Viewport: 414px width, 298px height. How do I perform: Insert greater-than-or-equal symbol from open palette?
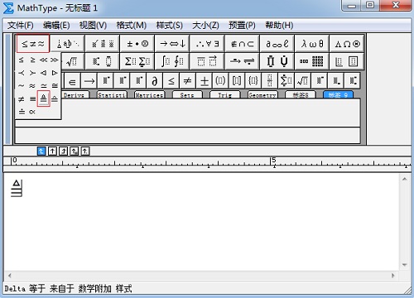(32, 60)
